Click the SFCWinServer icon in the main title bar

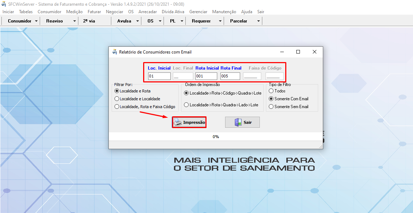pos(4,4)
